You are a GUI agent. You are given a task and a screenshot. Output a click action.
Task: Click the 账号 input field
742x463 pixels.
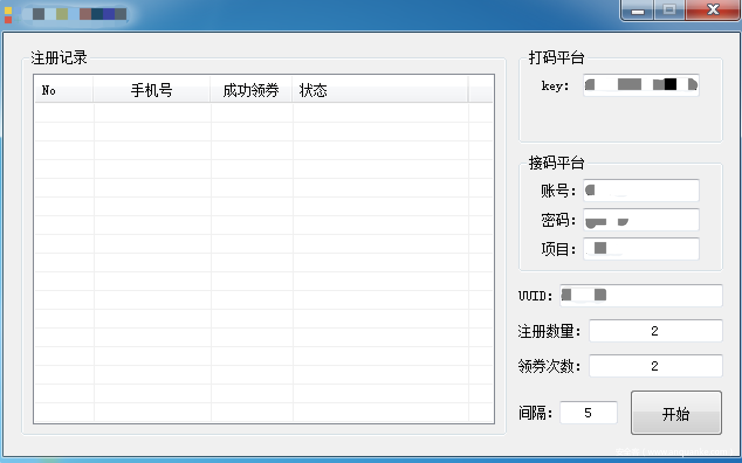pos(641,191)
